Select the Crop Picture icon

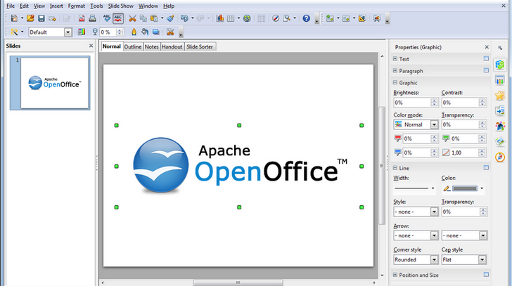pos(170,32)
